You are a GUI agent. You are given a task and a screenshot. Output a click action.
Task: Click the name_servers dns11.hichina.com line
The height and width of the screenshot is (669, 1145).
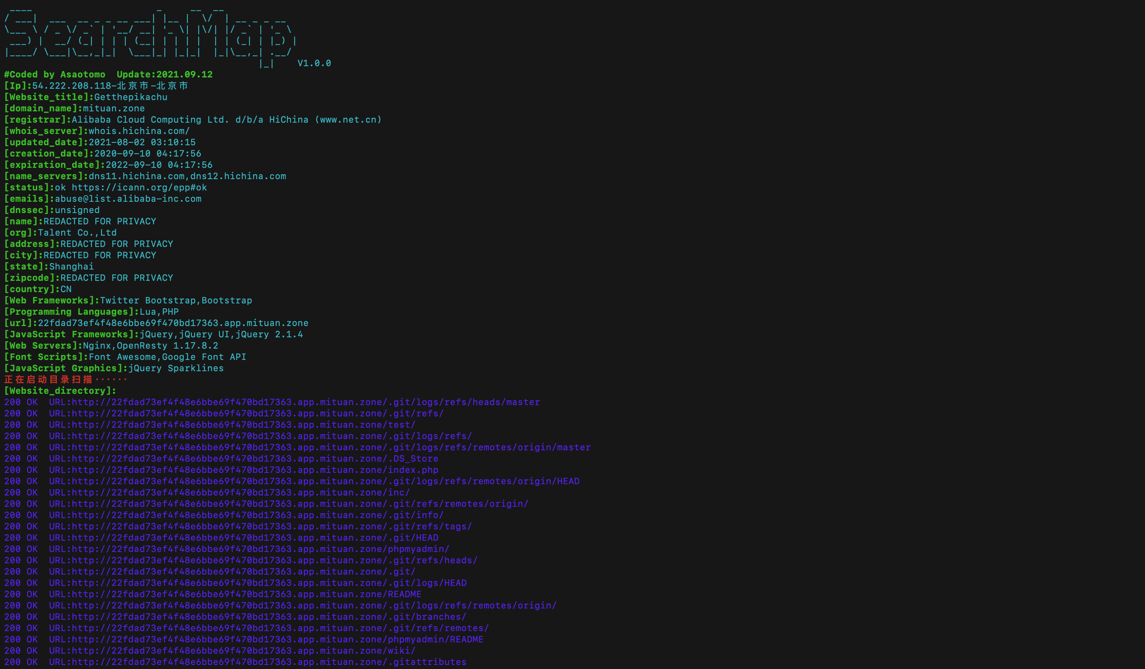[x=145, y=176]
